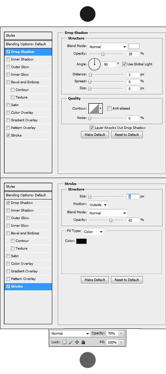Toggle Layer Knocks Out Drop Shadow checkbox

point(91,128)
